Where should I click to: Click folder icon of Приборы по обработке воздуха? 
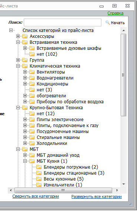pos(32,101)
